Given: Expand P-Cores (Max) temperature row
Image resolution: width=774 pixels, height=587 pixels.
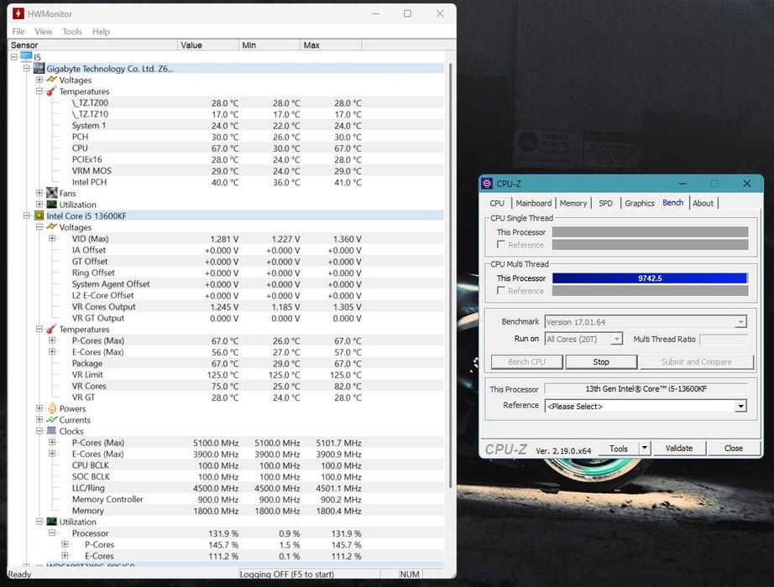Looking at the screenshot, I should pos(52,340).
